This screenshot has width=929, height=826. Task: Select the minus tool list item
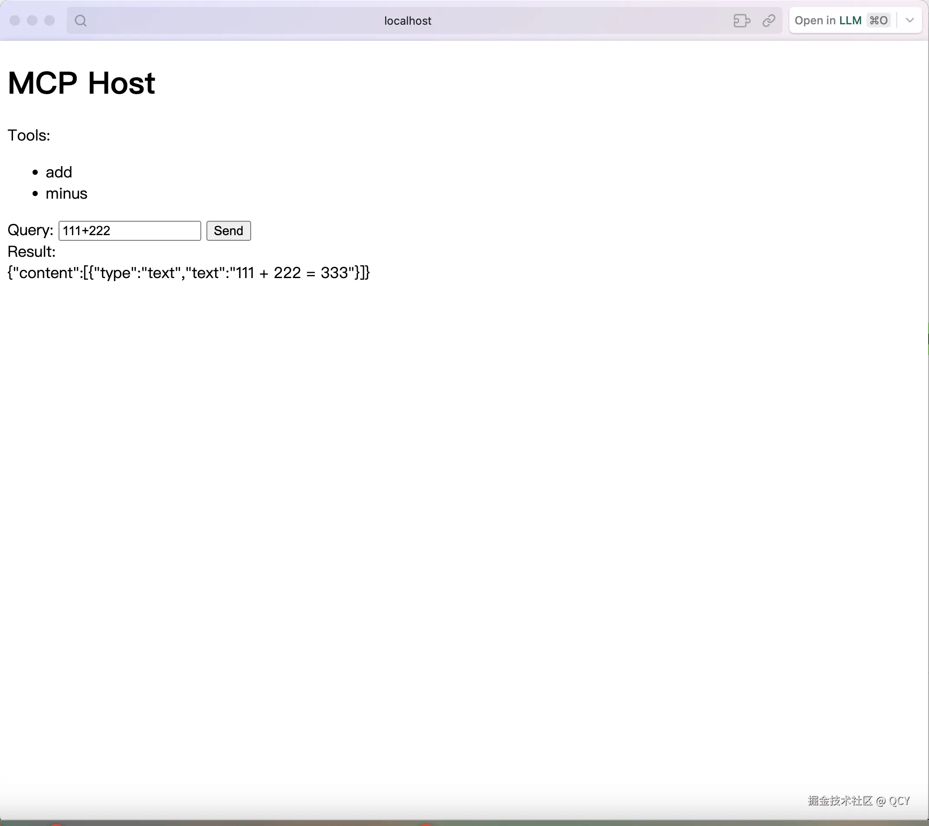pyautogui.click(x=66, y=193)
